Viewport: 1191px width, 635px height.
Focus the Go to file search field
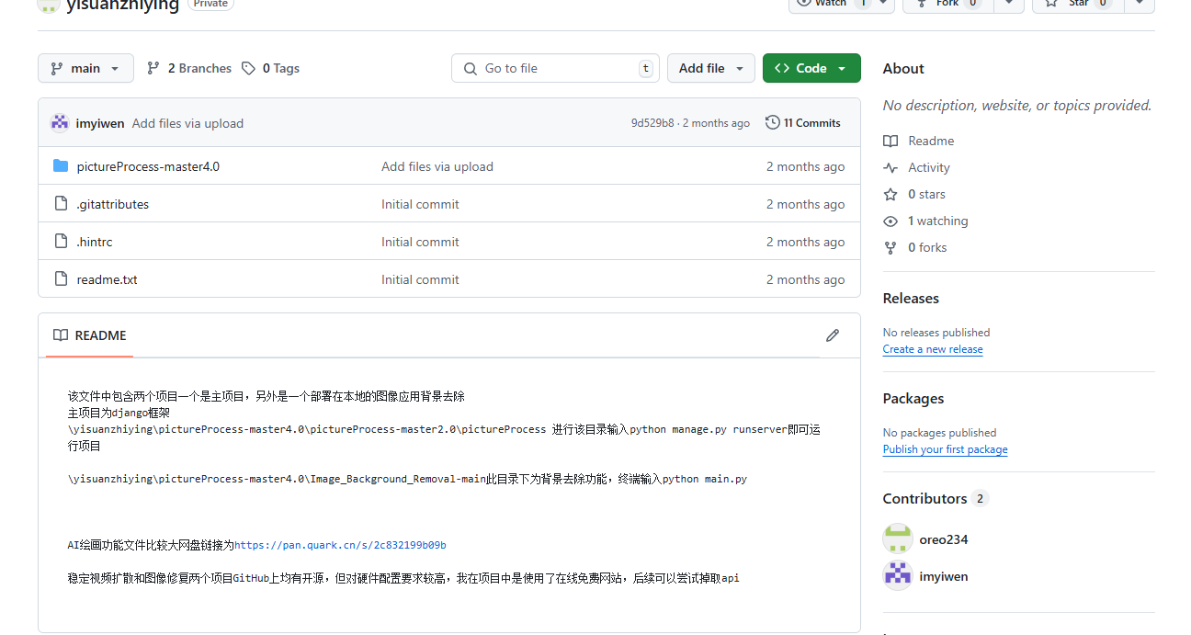[555, 68]
